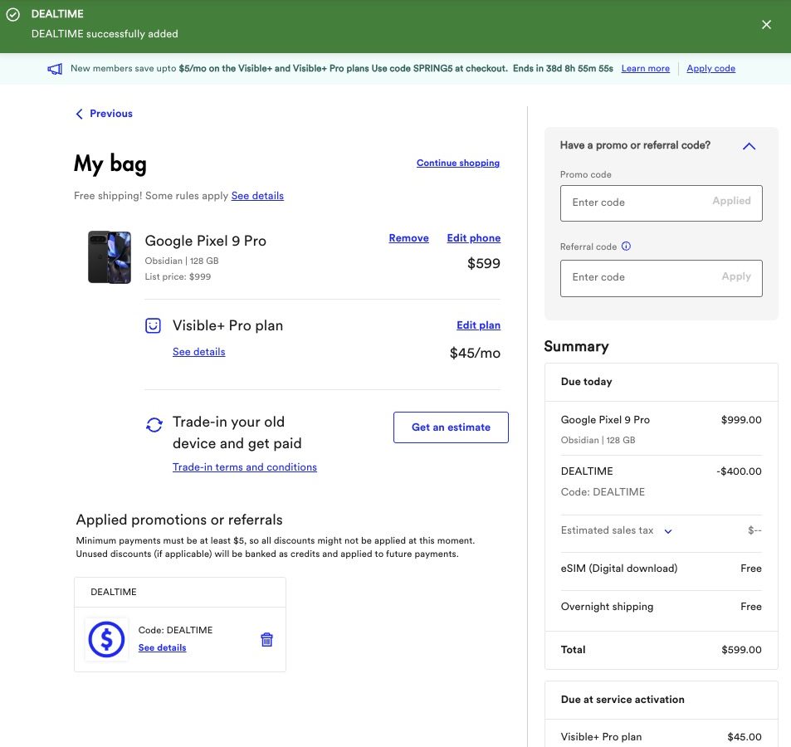
Task: Expand the Estimated sales tax dropdown
Action: pyautogui.click(x=668, y=531)
